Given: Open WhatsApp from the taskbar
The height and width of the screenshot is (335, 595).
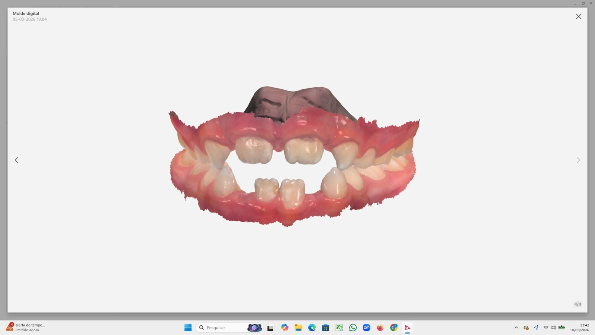Looking at the screenshot, I should coord(353,328).
